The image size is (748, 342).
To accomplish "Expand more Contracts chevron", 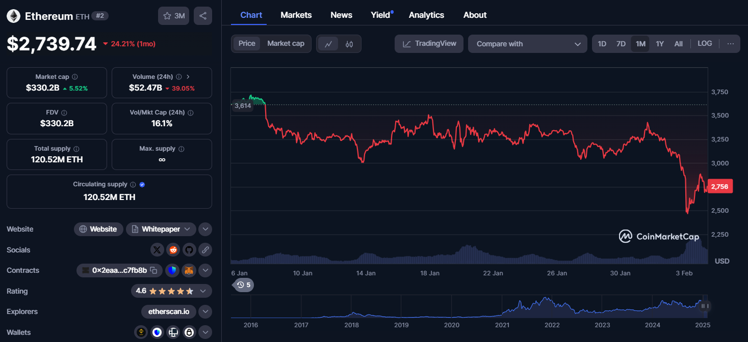I will point(205,270).
